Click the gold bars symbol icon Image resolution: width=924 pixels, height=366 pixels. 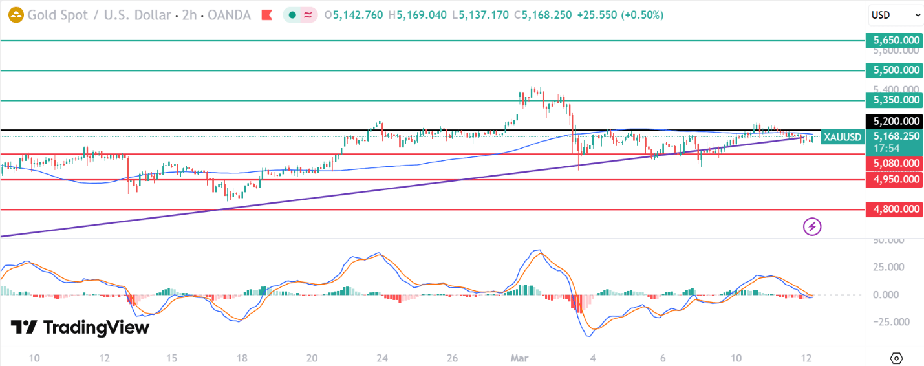[x=15, y=14]
